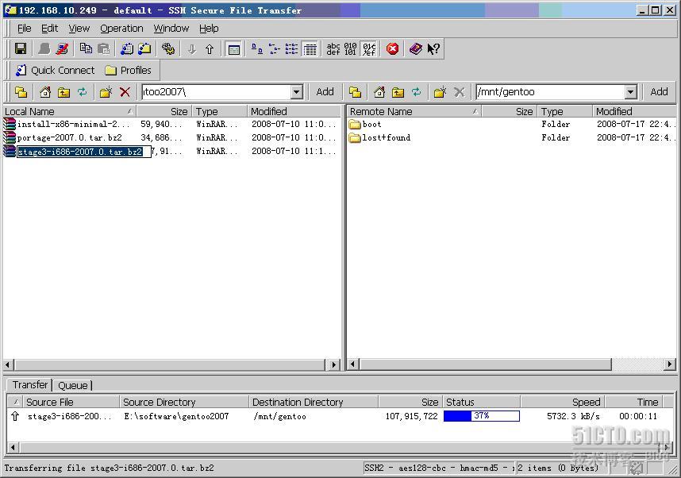Click Add next to local path
Screen dimensions: 681x478
pyautogui.click(x=325, y=91)
